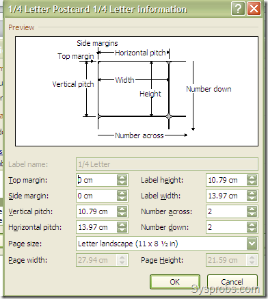Decrease Number across with down arrow
This screenshot has width=268, height=299.
[252, 214]
